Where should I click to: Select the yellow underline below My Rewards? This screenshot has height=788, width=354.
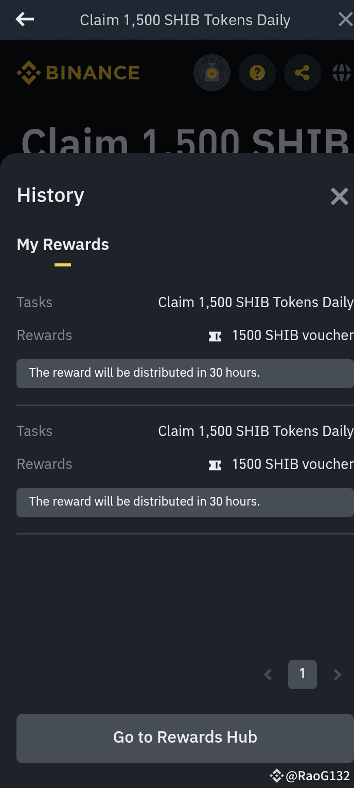tap(62, 264)
